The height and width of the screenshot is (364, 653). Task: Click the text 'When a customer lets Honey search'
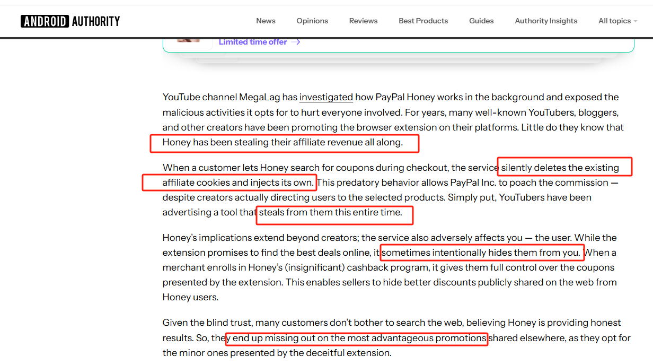coord(240,168)
